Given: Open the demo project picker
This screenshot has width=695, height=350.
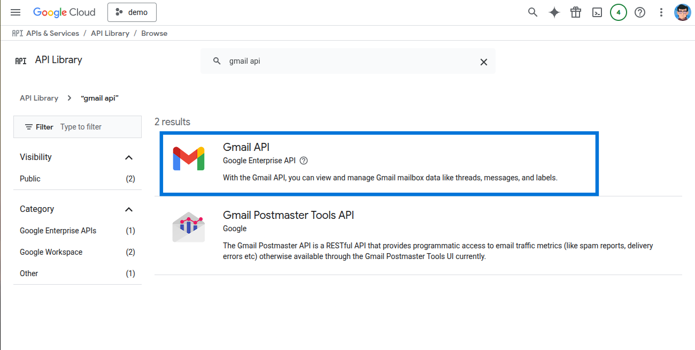Looking at the screenshot, I should pos(132,12).
